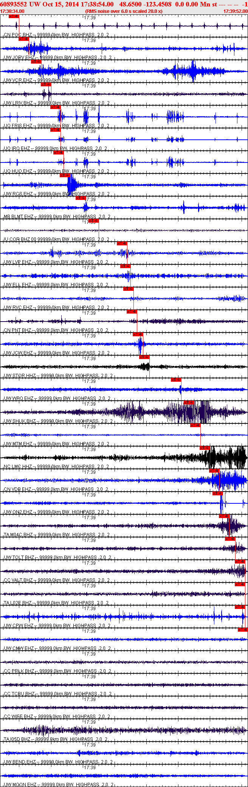
Task: Click the red pick marker on the JCW trace
Action: click(x=138, y=334)
